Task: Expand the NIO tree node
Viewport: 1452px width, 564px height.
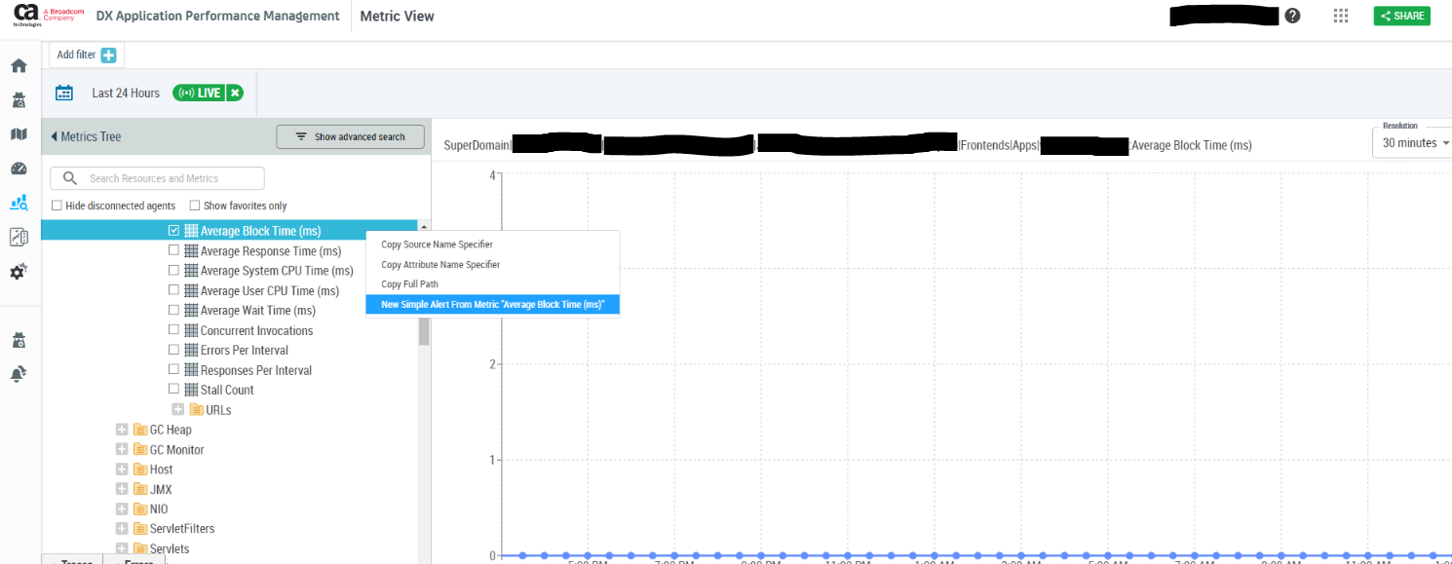Action: click(x=122, y=508)
